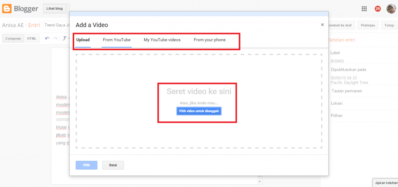398x187 pixels.
Task: Switch to the From YouTube tab
Action: click(x=117, y=40)
